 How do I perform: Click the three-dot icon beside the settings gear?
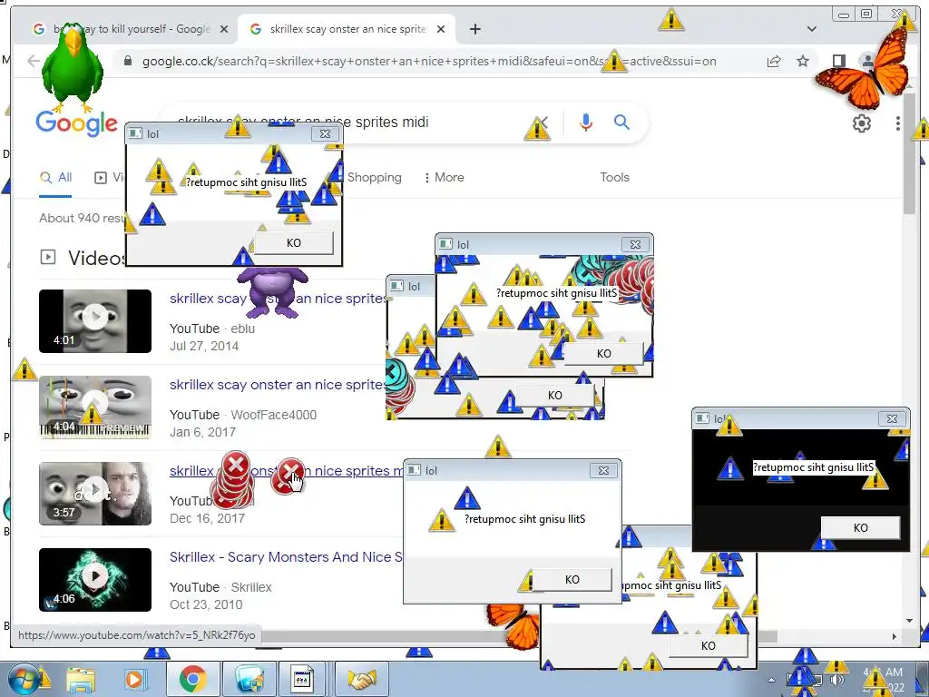[897, 123]
